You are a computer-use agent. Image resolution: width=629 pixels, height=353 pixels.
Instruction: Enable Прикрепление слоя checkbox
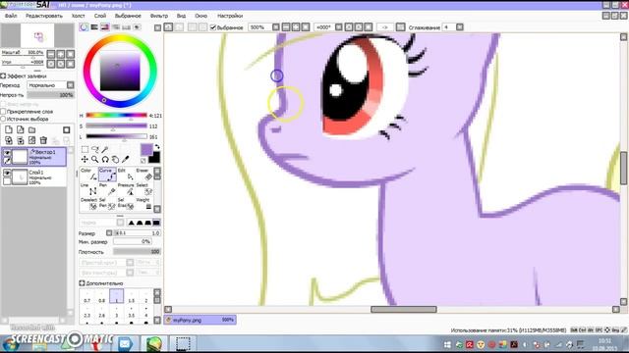(3, 111)
